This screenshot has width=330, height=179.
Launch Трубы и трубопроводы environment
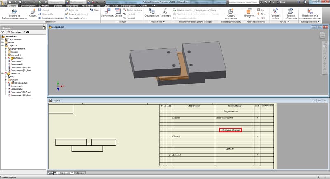point(290,14)
